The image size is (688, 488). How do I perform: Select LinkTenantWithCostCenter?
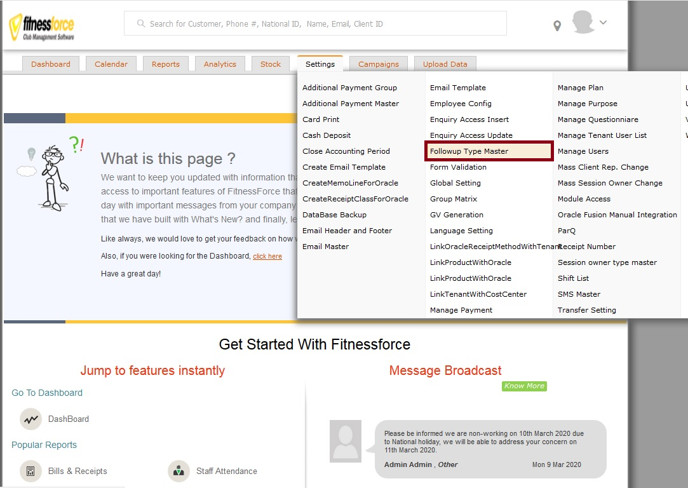click(478, 294)
